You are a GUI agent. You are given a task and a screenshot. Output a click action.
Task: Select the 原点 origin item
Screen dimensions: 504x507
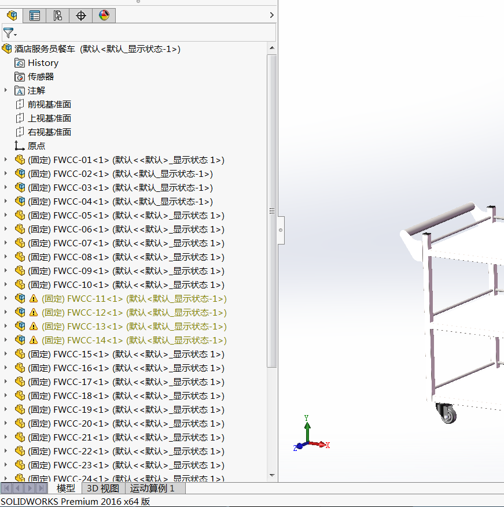[36, 146]
